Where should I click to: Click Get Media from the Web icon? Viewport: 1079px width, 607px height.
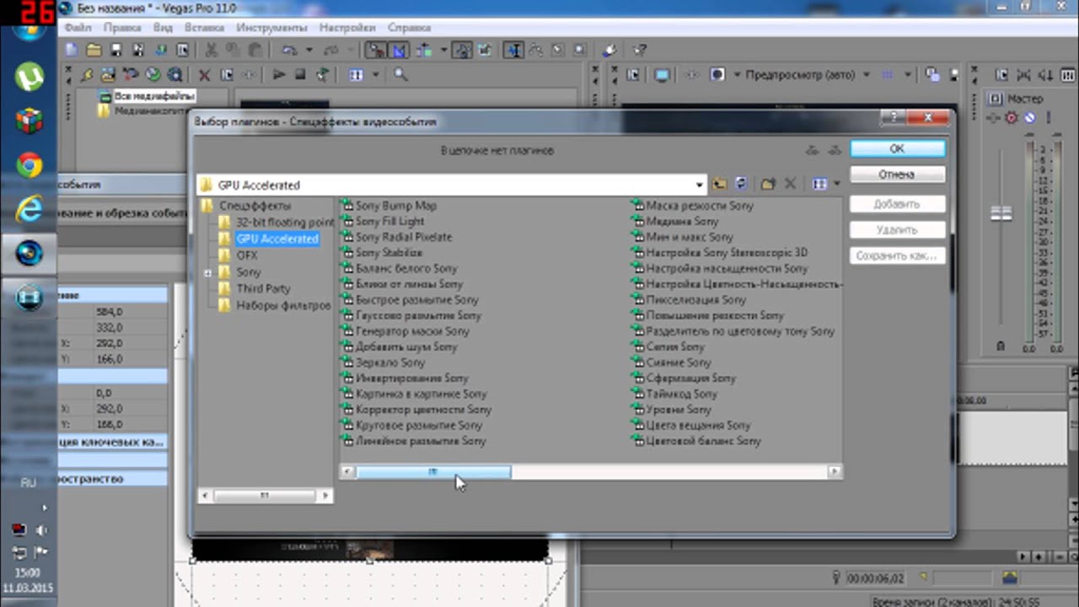pos(174,75)
